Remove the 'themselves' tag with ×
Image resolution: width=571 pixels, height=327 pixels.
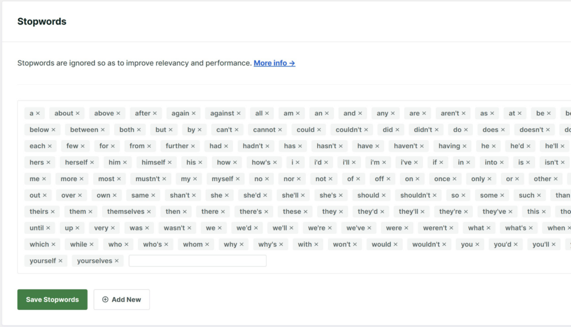[149, 212]
